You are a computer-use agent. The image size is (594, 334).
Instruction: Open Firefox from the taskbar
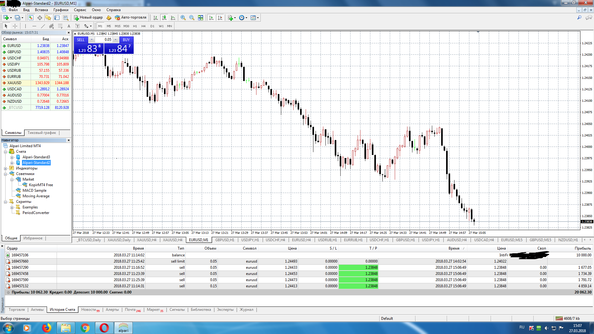(x=46, y=328)
